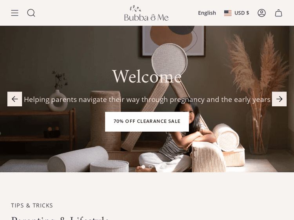Click the floral emblem above the logo
294x220 pixels.
pyautogui.click(x=135, y=9)
